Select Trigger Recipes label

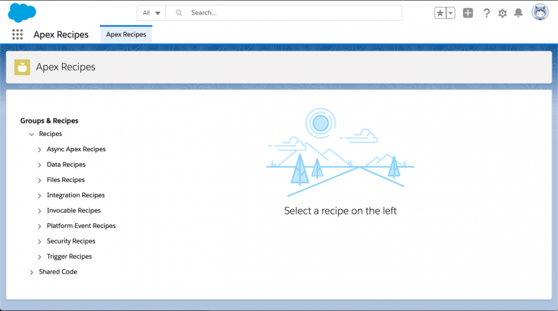click(69, 256)
